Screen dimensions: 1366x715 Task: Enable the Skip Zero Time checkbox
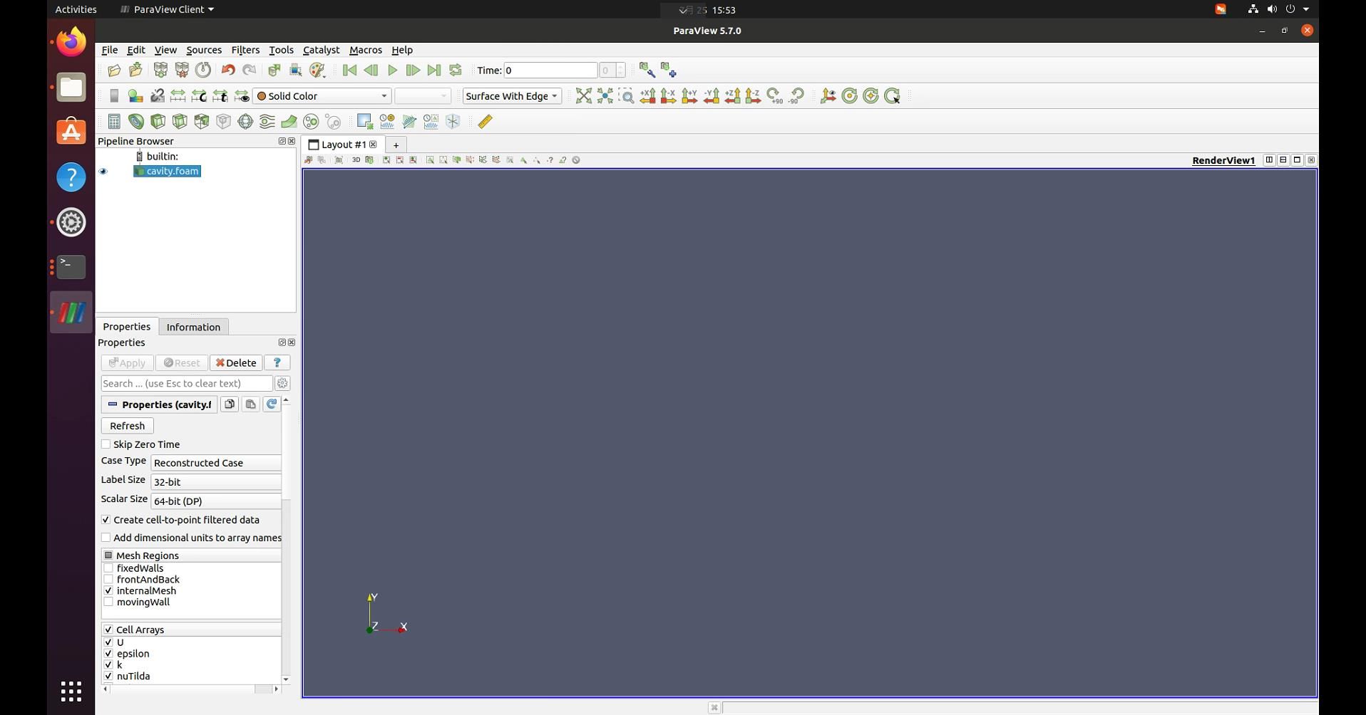[106, 444]
